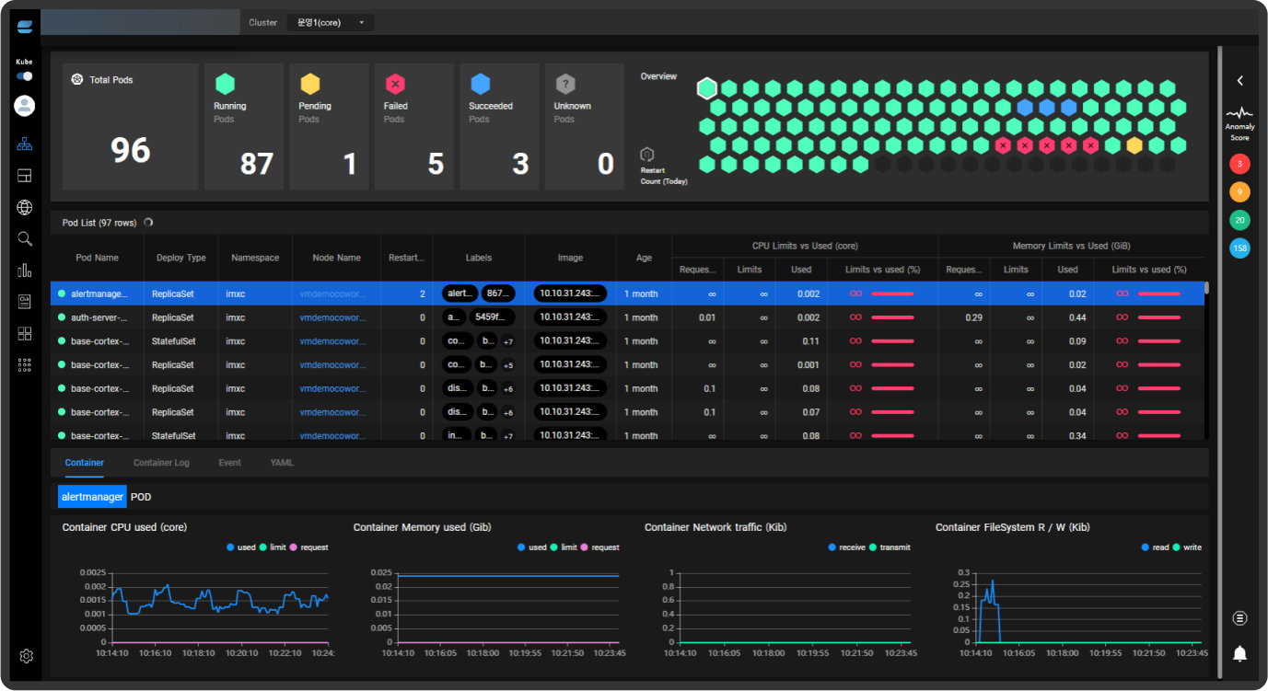The width and height of the screenshot is (1268, 691).
Task: Click the red anomaly score 3 circle
Action: click(1239, 165)
